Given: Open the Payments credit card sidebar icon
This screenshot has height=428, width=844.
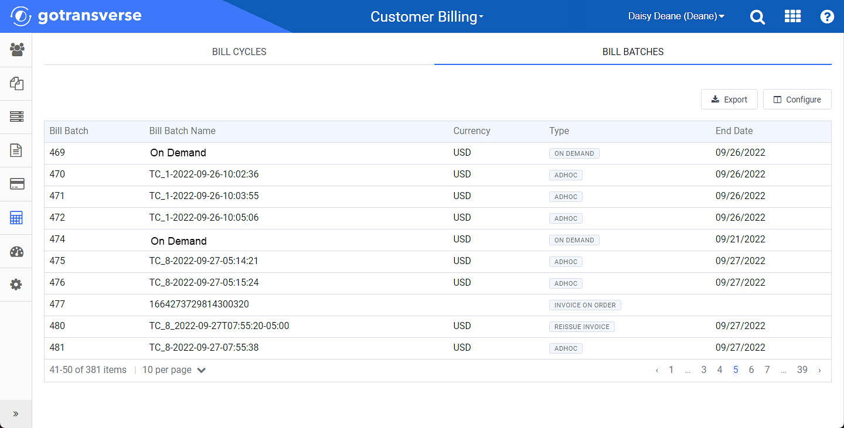Looking at the screenshot, I should tap(16, 184).
